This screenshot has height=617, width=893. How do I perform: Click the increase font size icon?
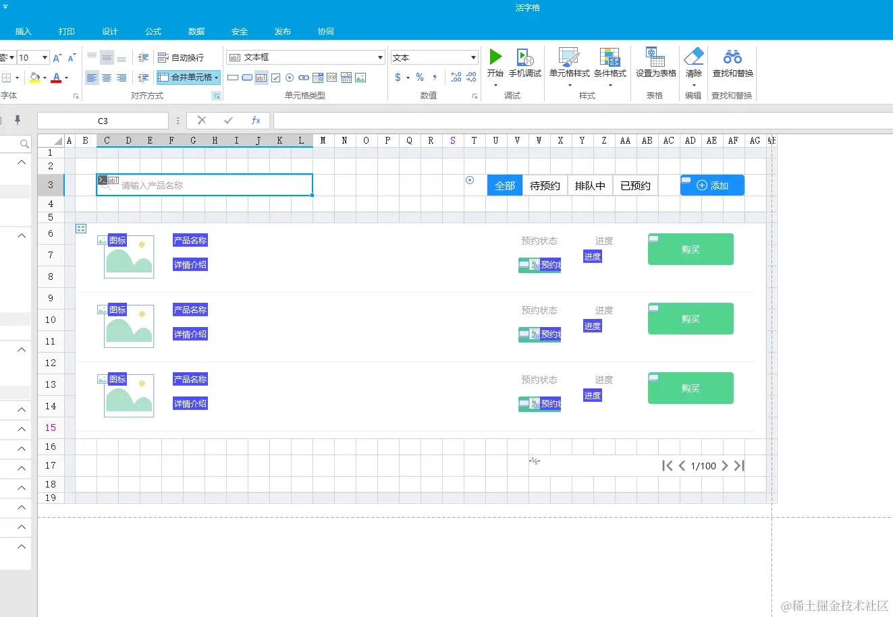coord(57,58)
